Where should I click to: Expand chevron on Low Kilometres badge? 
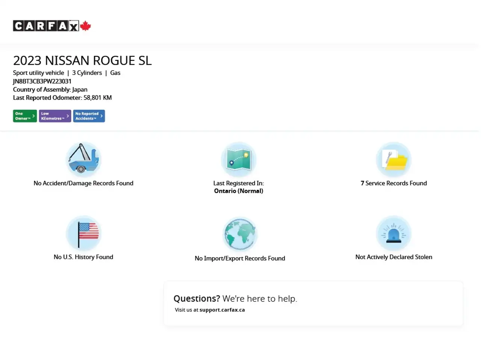(68, 116)
